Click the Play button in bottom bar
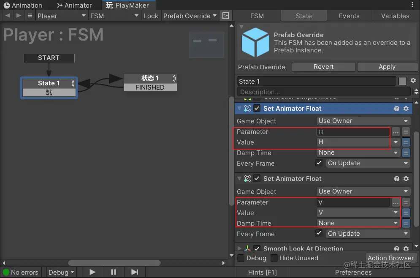 point(92,272)
